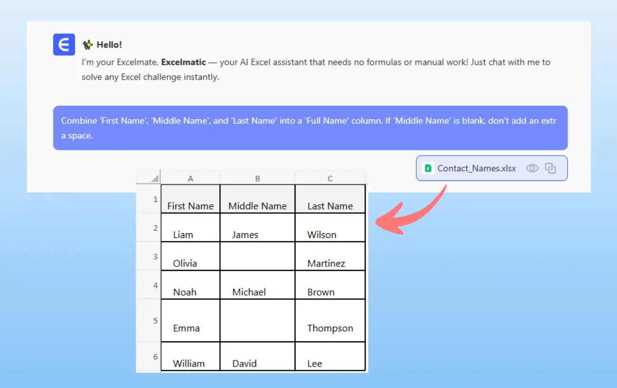Select column B header
Image resolution: width=617 pixels, height=388 pixels.
257,179
